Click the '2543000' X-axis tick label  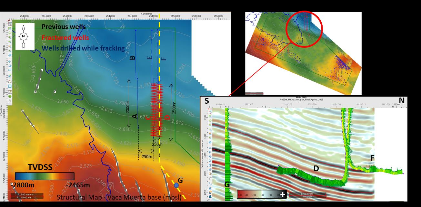coord(25,16)
